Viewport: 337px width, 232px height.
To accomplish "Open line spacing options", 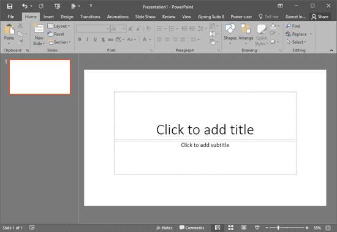I will 202,29.
